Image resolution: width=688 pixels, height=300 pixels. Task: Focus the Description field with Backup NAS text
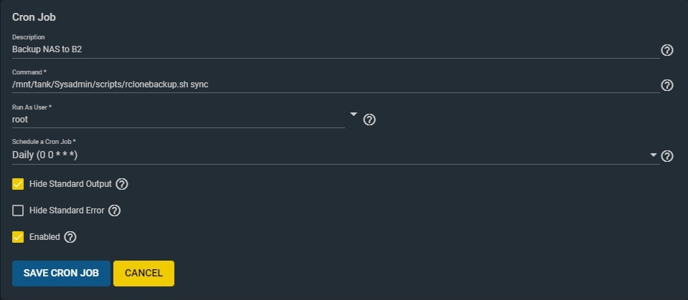coord(336,49)
